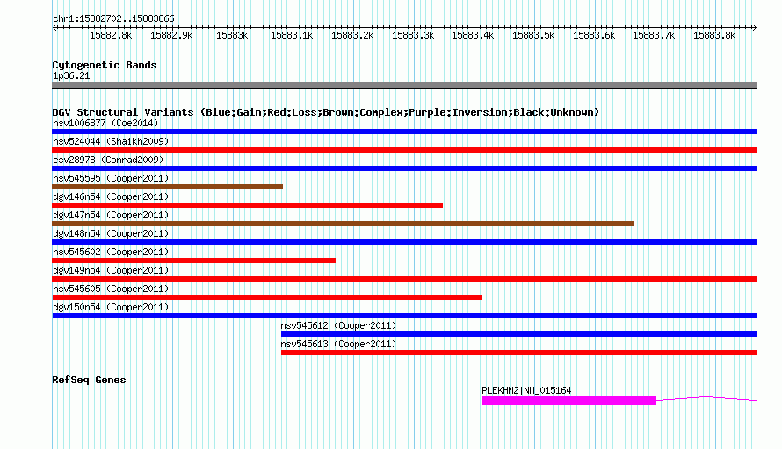The image size is (782, 449).
Task: Select the nsv545612 blue gain bar
Action: (x=519, y=334)
